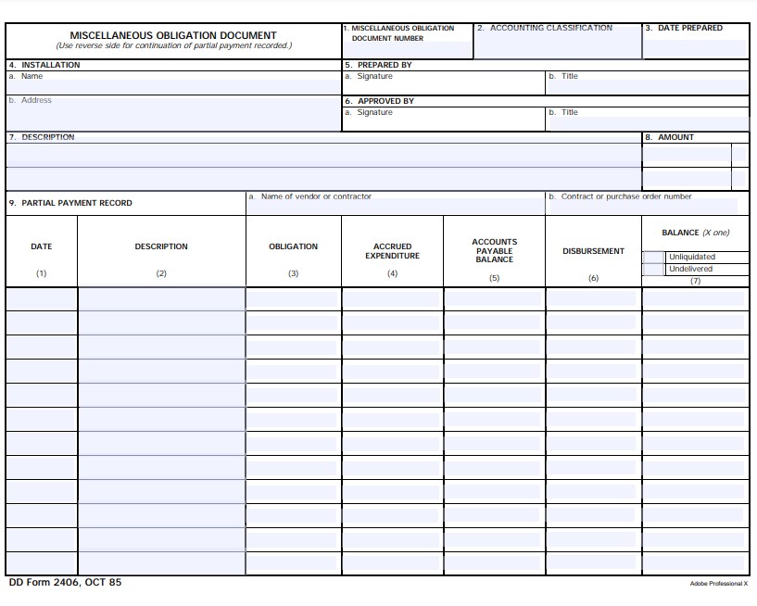Click first row Obligation cell
The width and height of the screenshot is (757, 606).
point(293,299)
